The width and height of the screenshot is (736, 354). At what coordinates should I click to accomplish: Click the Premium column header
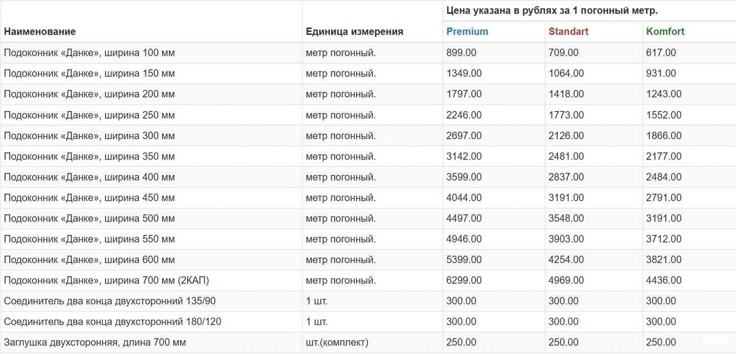point(467,32)
